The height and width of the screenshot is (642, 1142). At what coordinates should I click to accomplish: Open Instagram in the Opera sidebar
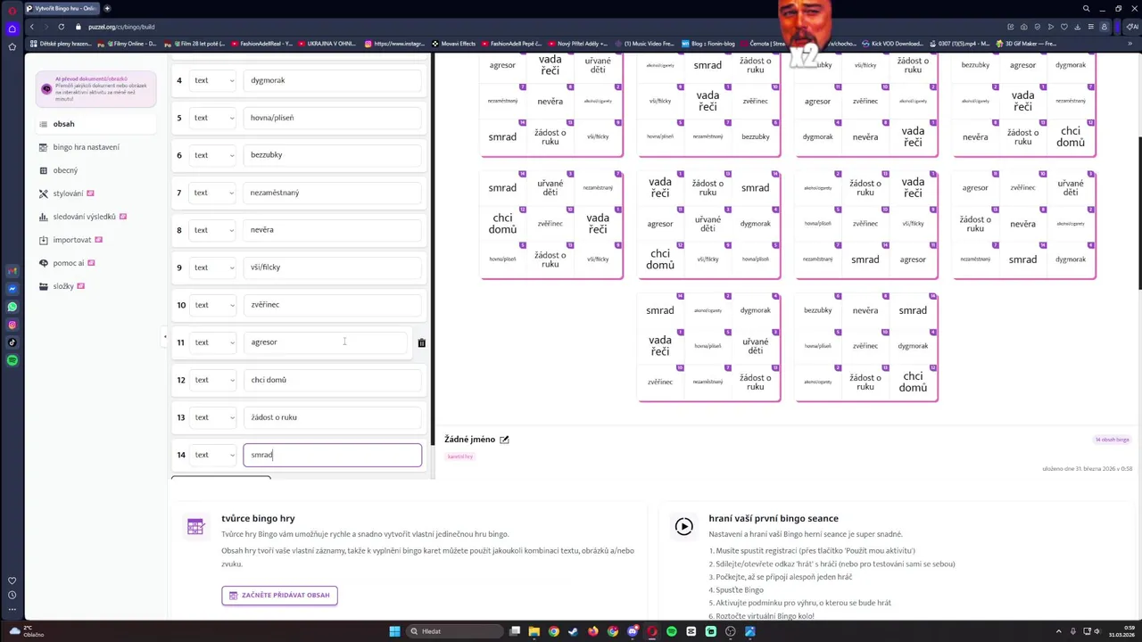point(12,325)
